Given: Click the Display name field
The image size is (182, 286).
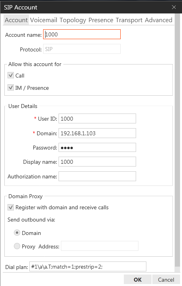Looking at the screenshot, I should pos(97,162).
